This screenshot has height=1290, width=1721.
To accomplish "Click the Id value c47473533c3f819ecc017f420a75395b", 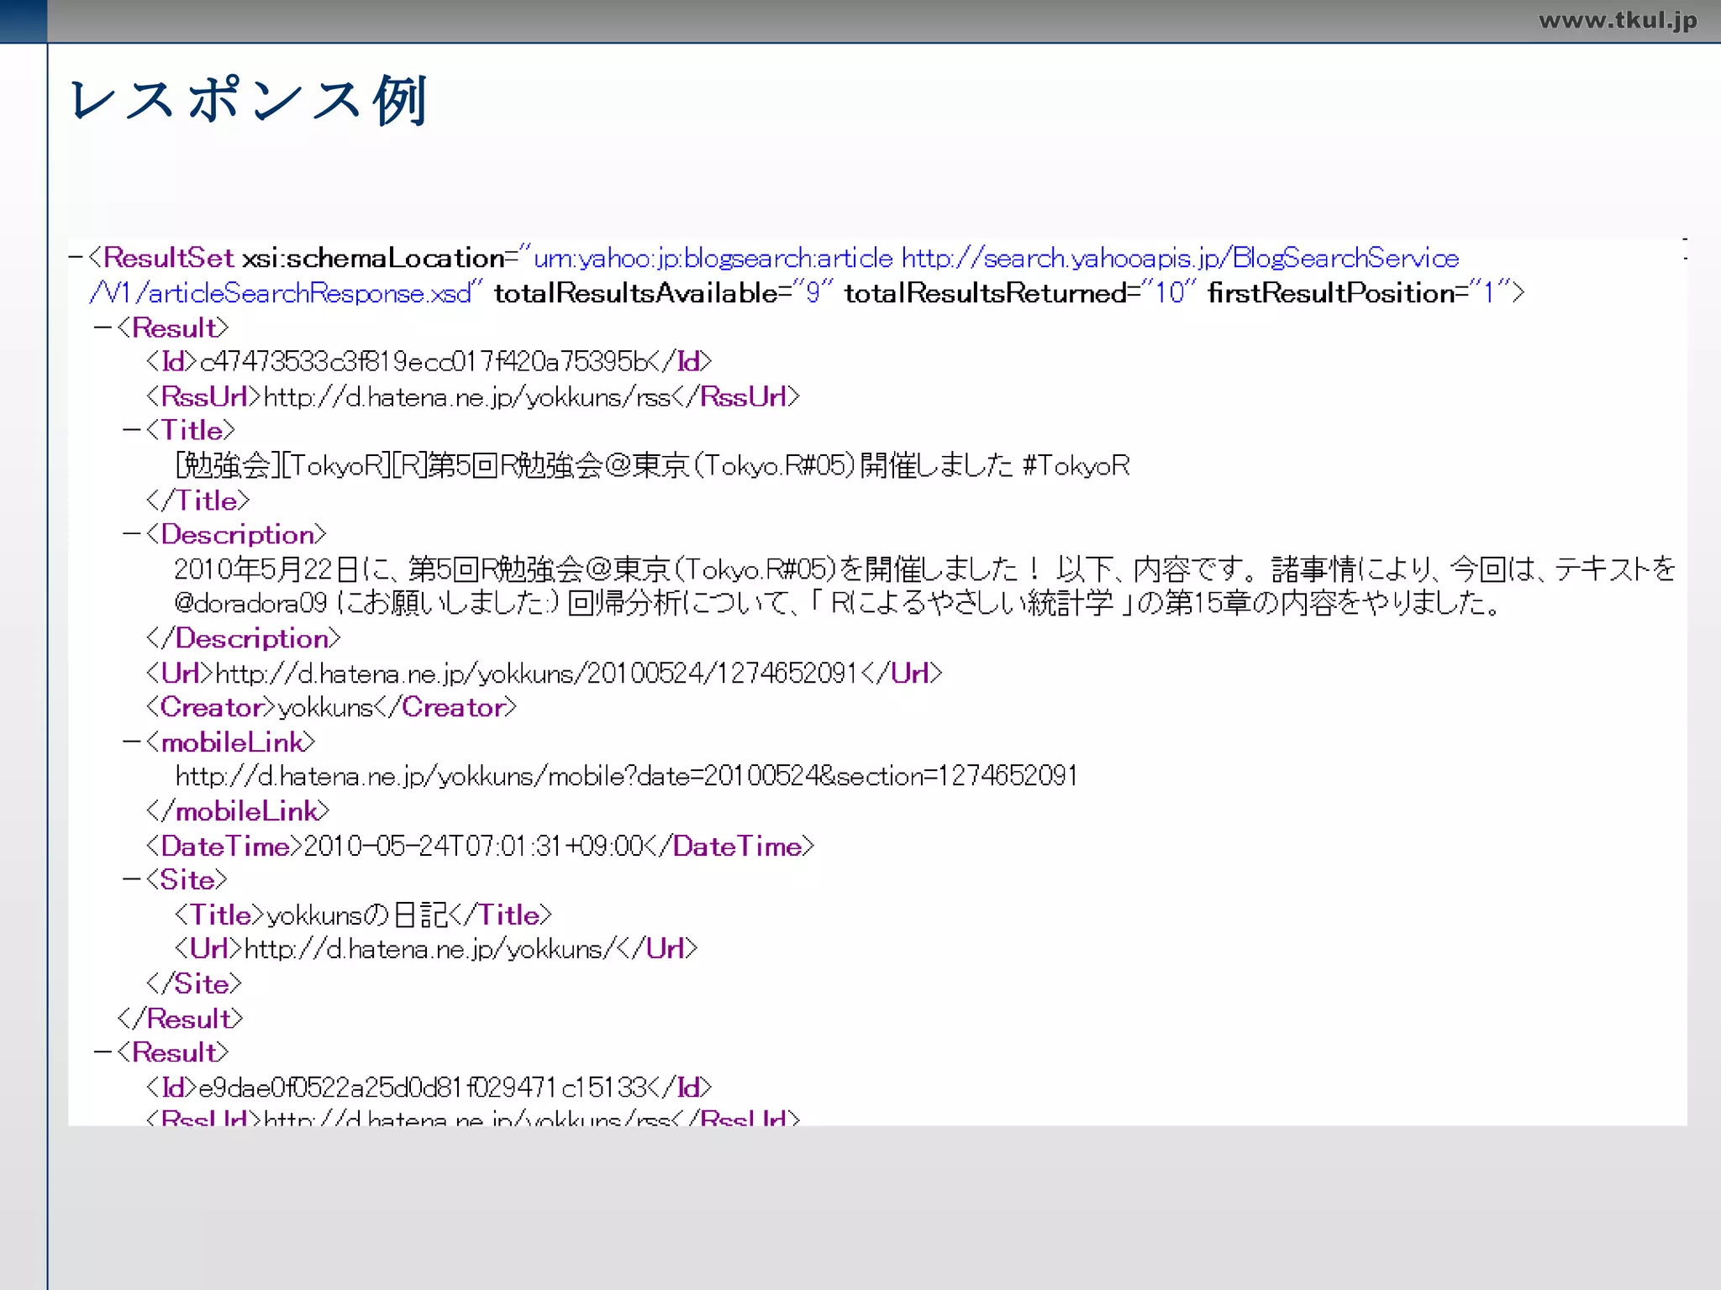I will (x=424, y=362).
